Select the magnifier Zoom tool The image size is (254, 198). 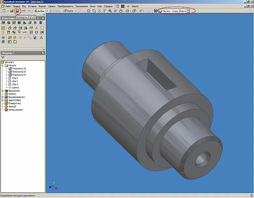[x=110, y=11]
